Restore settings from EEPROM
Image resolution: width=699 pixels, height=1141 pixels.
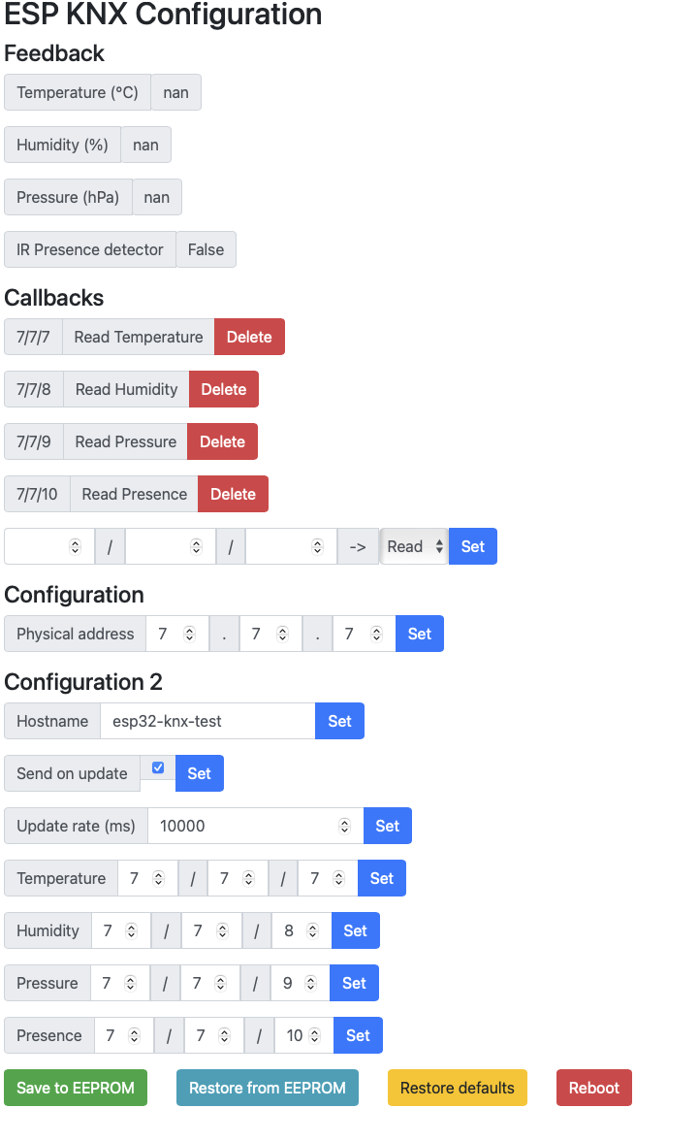[267, 1088]
